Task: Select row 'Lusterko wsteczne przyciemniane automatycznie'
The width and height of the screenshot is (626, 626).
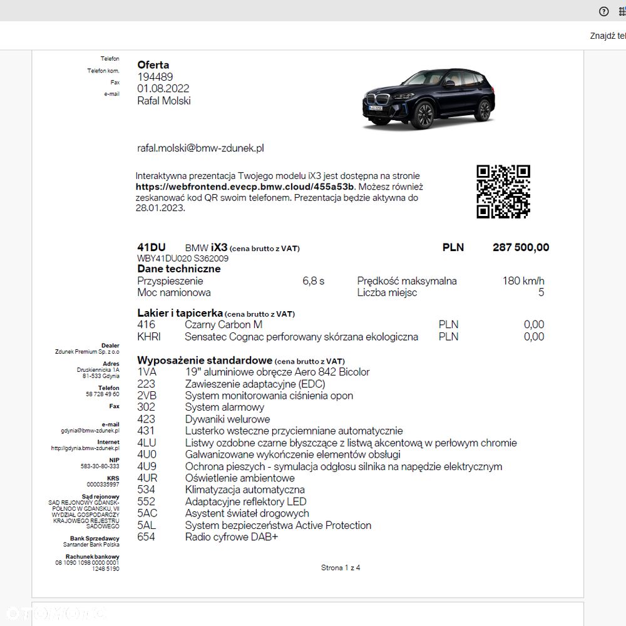Action: click(x=294, y=431)
